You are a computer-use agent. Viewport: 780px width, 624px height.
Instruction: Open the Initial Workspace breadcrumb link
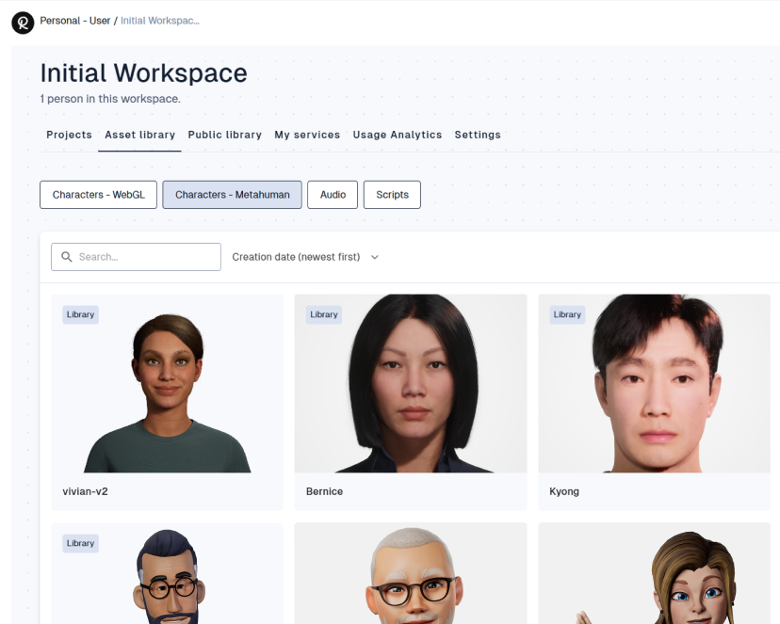click(x=160, y=21)
